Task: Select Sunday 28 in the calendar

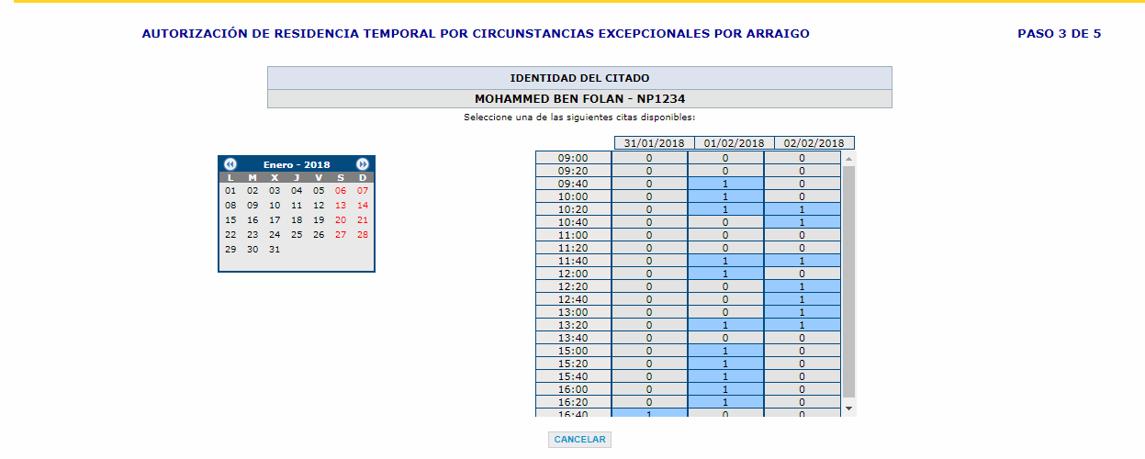Action: [363, 235]
